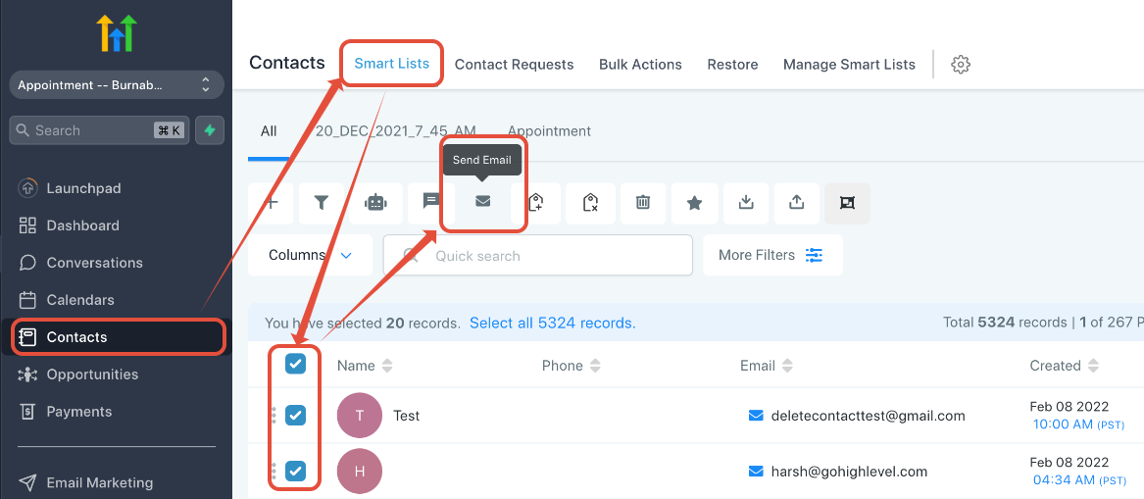
Task: Click the star review icon
Action: click(x=695, y=203)
